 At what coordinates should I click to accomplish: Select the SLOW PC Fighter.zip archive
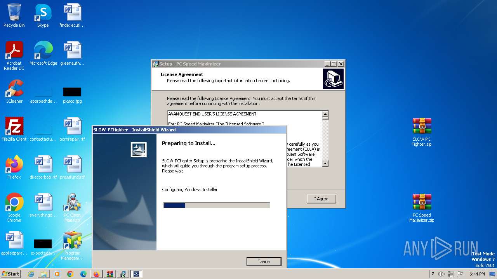click(422, 132)
